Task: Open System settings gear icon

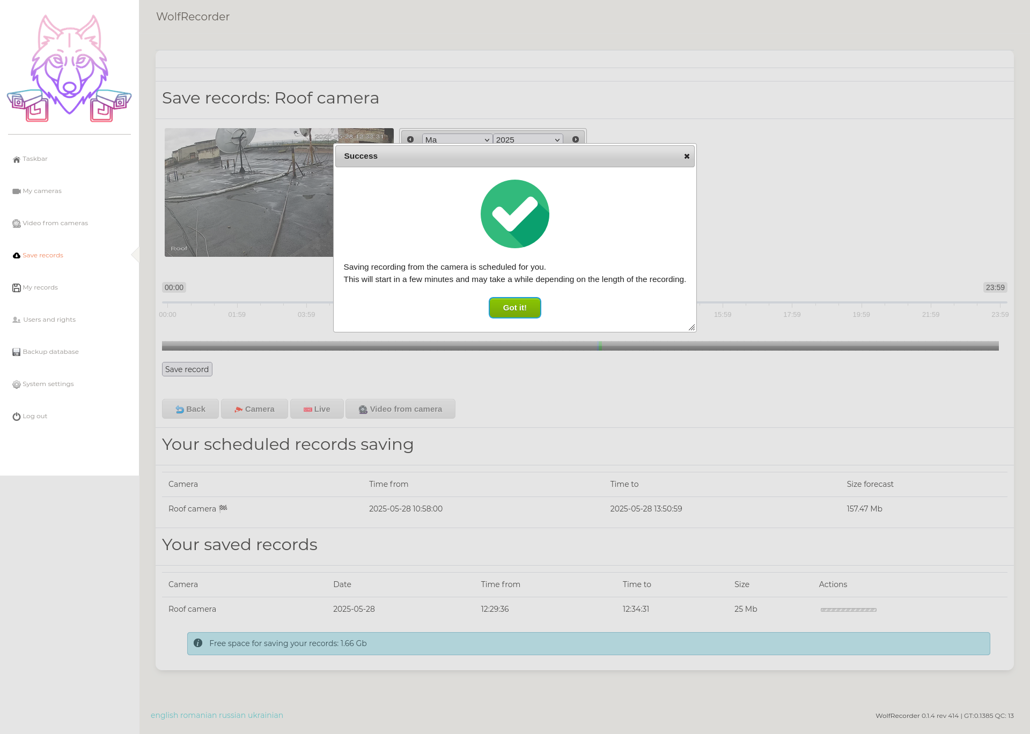Action: tap(17, 384)
